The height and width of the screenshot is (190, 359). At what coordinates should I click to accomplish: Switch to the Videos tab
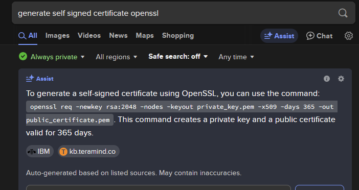click(89, 35)
